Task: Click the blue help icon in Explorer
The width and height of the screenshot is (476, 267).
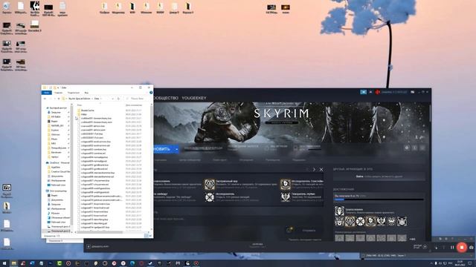Action: point(151,93)
